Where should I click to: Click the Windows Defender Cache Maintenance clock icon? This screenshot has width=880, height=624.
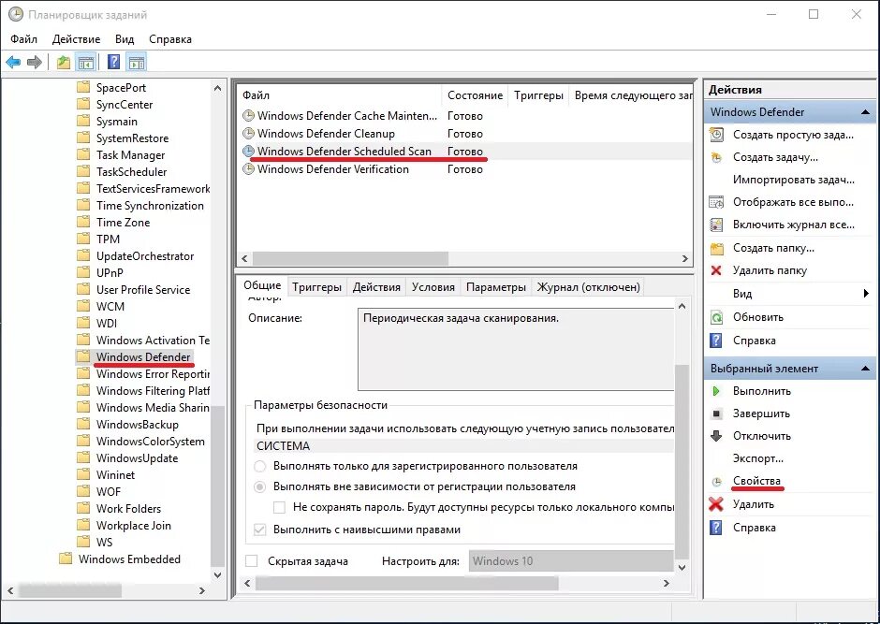249,115
